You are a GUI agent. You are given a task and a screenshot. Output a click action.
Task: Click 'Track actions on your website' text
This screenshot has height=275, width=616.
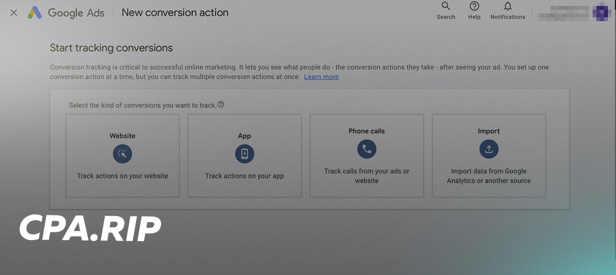123,176
